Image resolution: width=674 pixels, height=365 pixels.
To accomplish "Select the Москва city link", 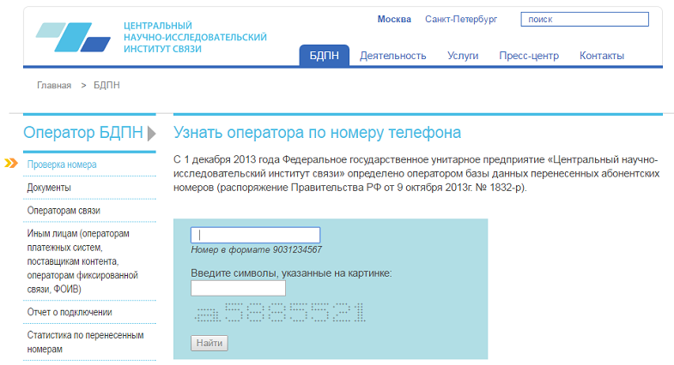I will pyautogui.click(x=394, y=20).
